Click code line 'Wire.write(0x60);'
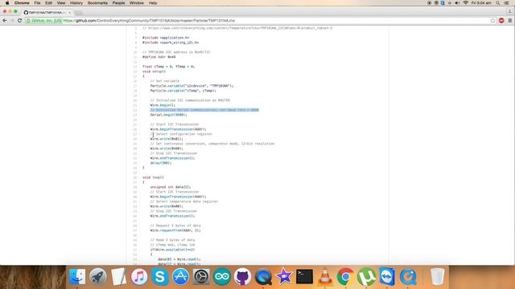The height and width of the screenshot is (289, 515). click(167, 149)
